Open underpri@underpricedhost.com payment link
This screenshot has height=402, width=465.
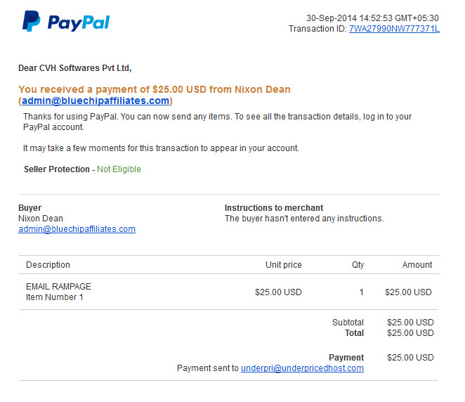tap(302, 368)
